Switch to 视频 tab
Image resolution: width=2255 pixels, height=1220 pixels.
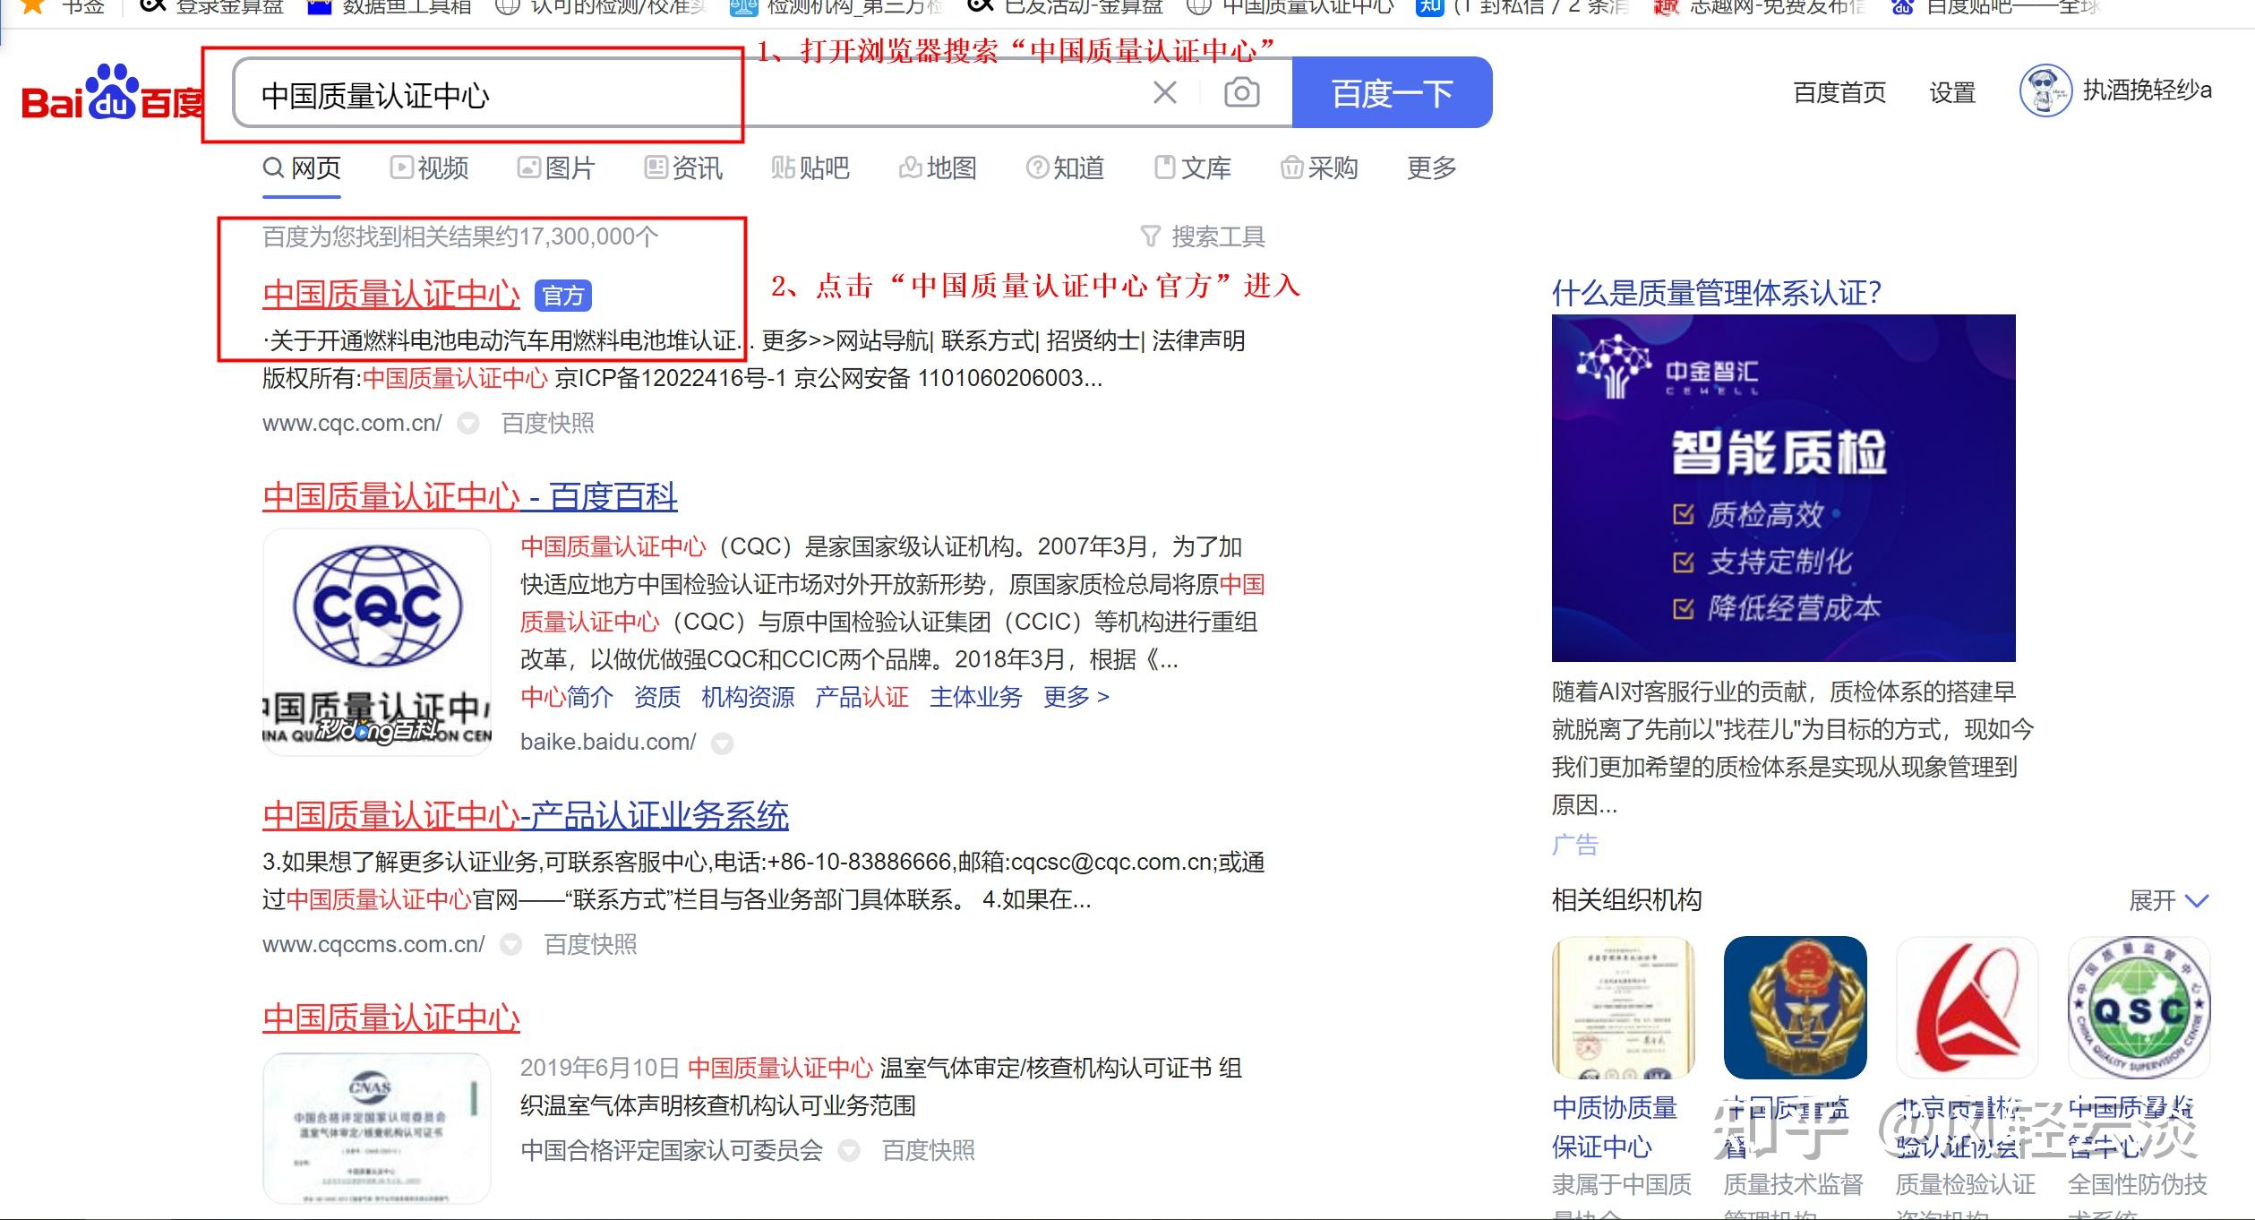tap(429, 168)
